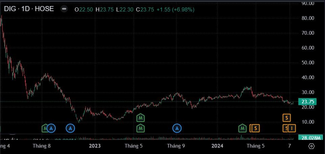Open the orange I marker at the right edge
The image size is (325, 154).
click(292, 128)
